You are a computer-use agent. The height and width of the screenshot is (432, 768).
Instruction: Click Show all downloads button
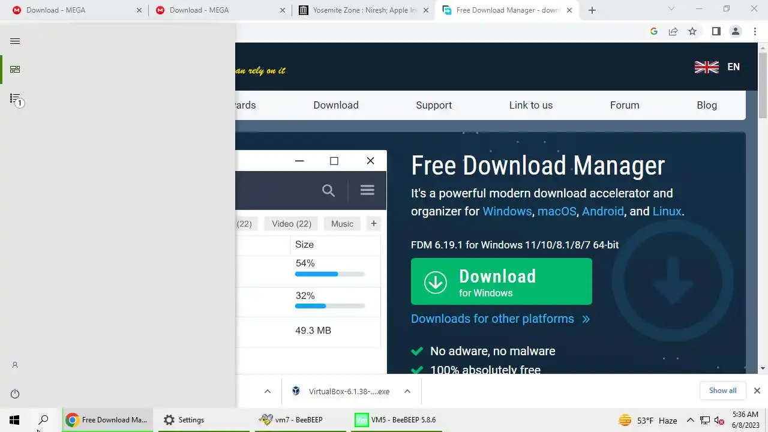coord(722,391)
